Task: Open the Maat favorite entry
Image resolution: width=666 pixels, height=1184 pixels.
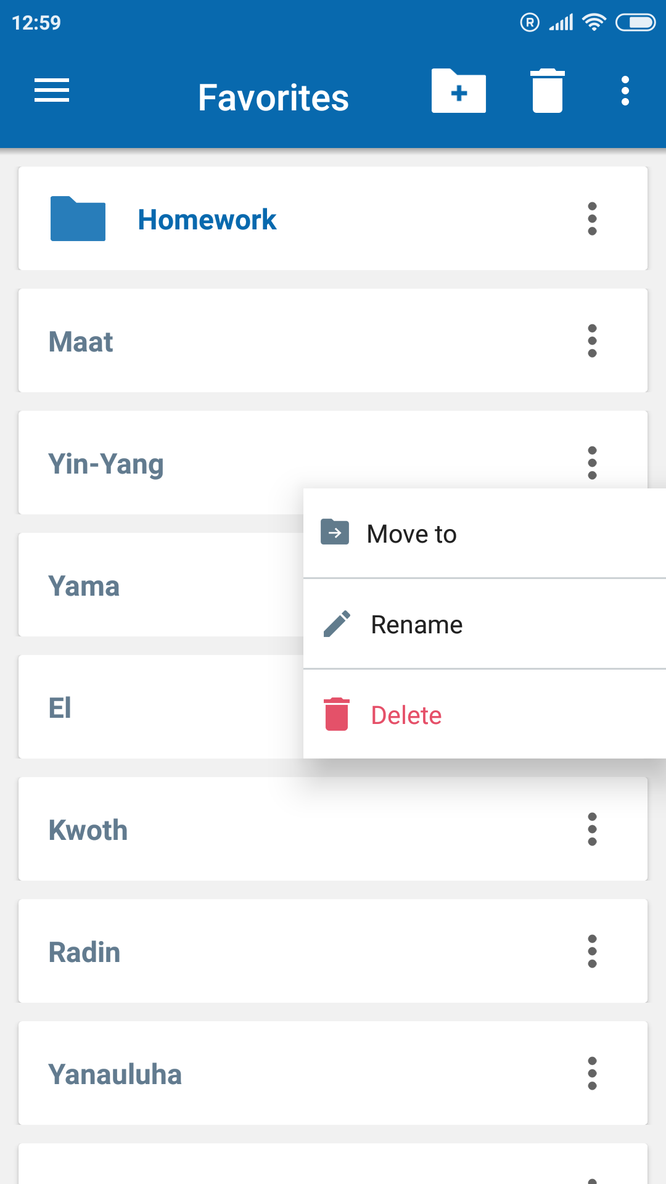Action: [x=333, y=340]
